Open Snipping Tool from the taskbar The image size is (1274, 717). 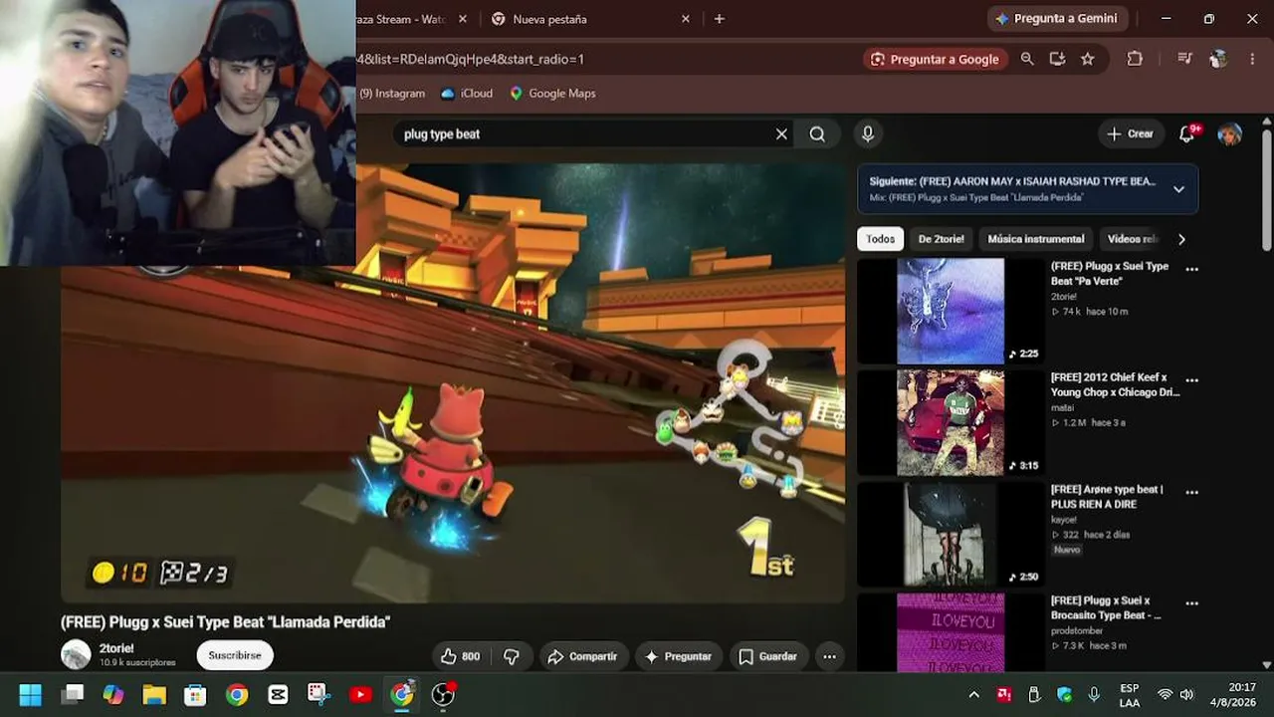318,694
